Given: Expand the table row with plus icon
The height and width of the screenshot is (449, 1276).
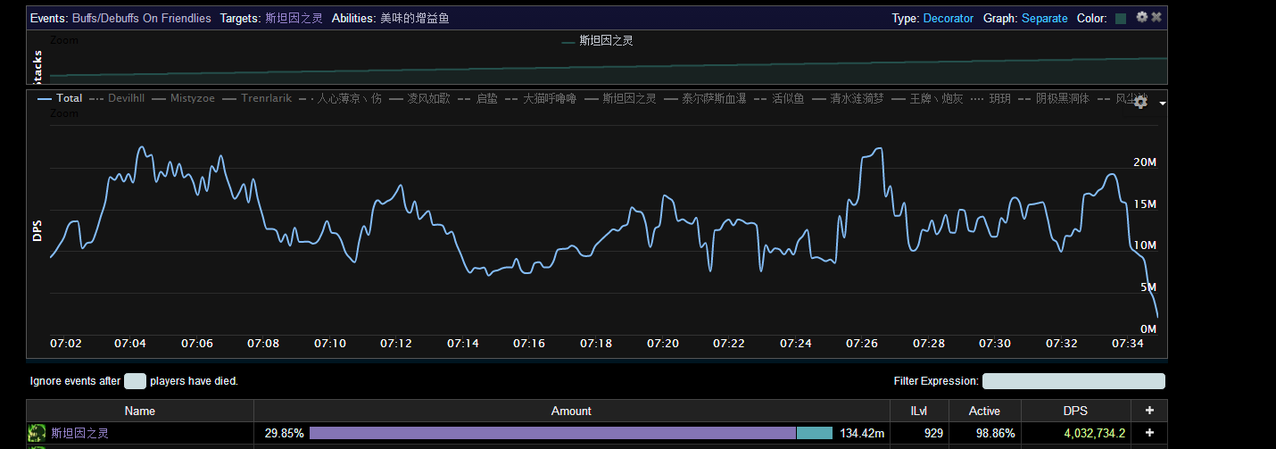Looking at the screenshot, I should tap(1149, 433).
